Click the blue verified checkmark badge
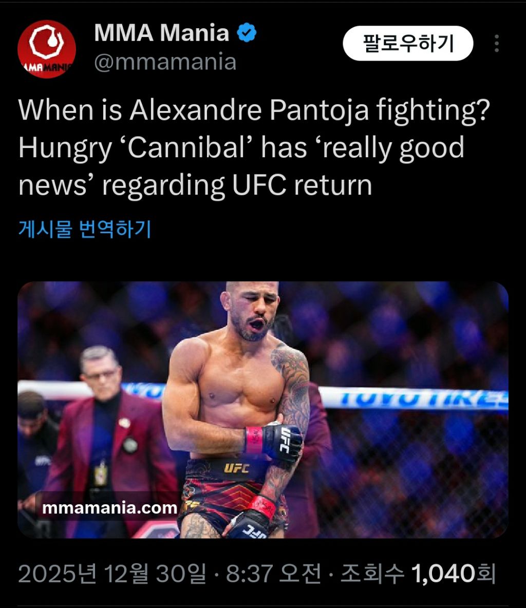526x608 pixels. click(x=247, y=32)
